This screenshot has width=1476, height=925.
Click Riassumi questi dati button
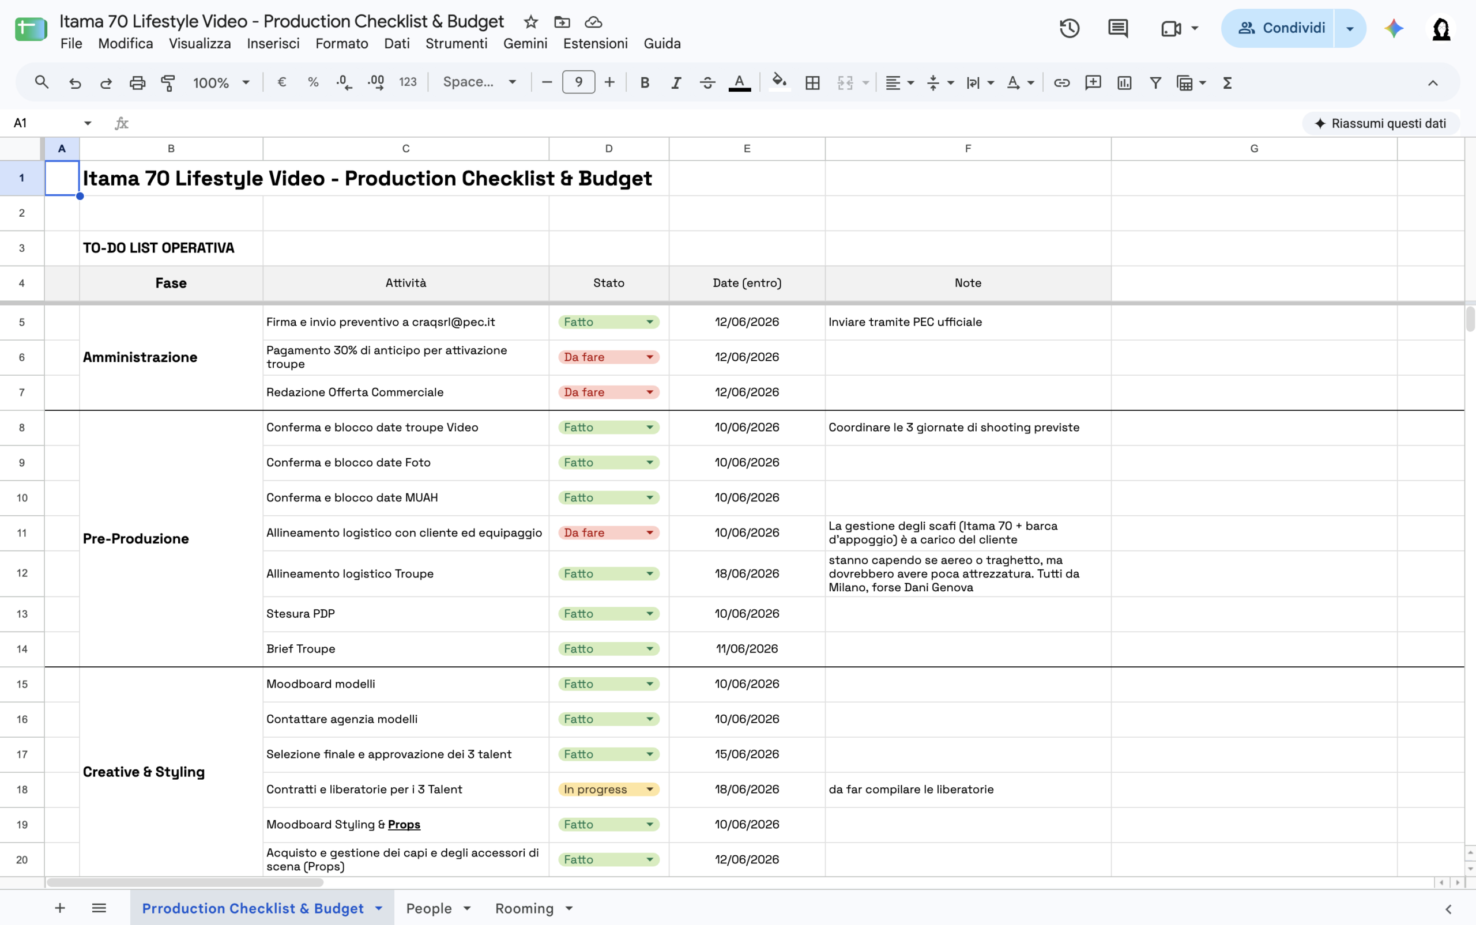[1380, 123]
